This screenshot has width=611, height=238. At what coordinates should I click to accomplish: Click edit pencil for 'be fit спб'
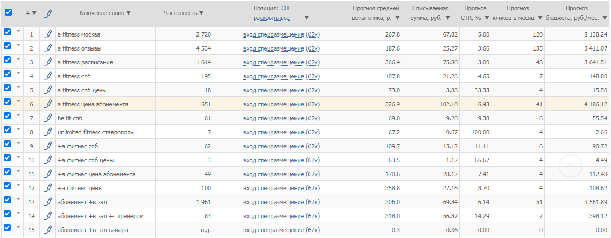[x=47, y=118]
